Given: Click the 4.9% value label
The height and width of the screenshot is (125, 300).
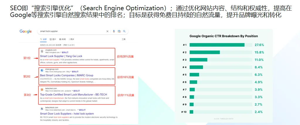Looking at the screenshot, I should pos(258,82).
